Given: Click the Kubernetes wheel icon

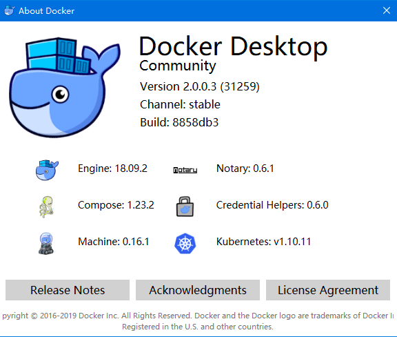Looking at the screenshot, I should coord(185,243).
